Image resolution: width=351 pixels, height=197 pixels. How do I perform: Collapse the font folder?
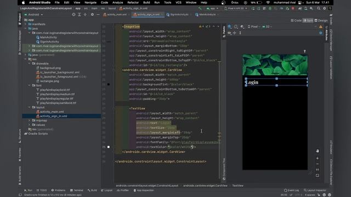click(x=29, y=85)
